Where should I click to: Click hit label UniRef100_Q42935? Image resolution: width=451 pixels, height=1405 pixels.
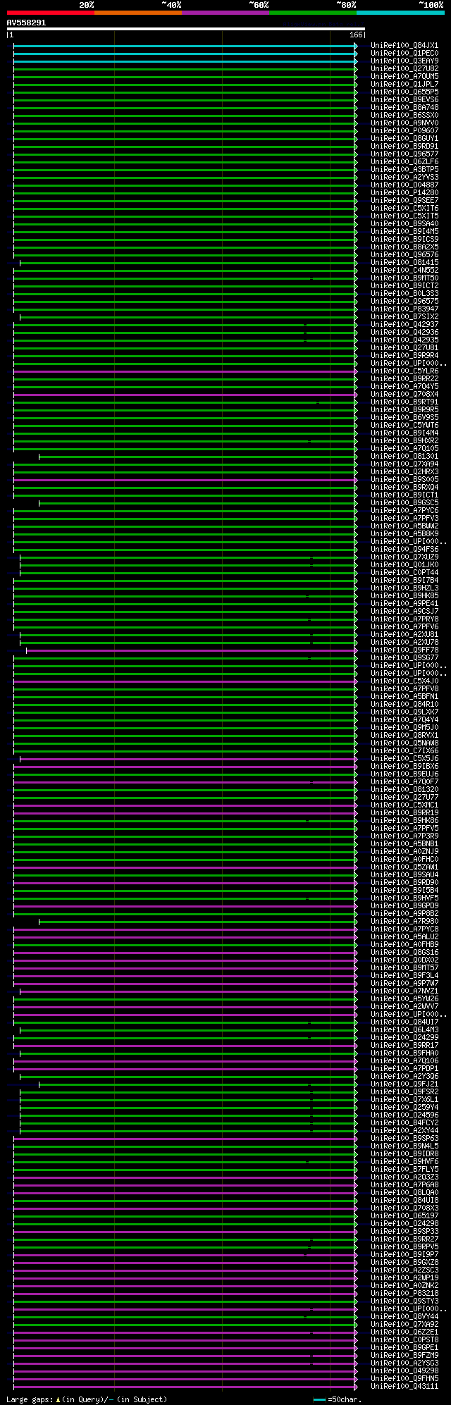pyautogui.click(x=404, y=340)
